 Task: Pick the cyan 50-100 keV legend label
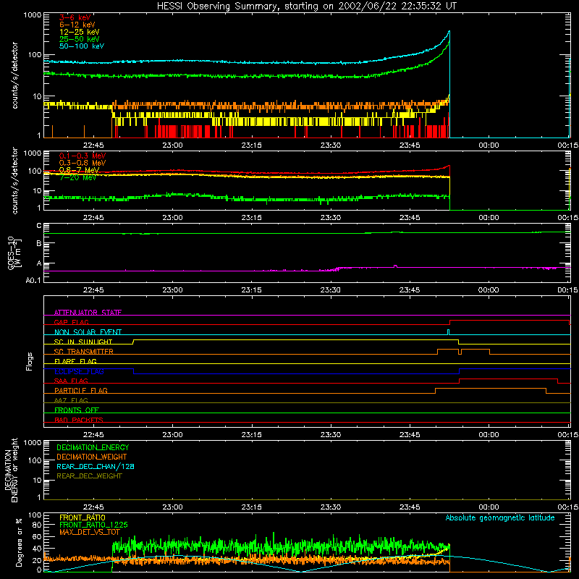tap(82, 46)
